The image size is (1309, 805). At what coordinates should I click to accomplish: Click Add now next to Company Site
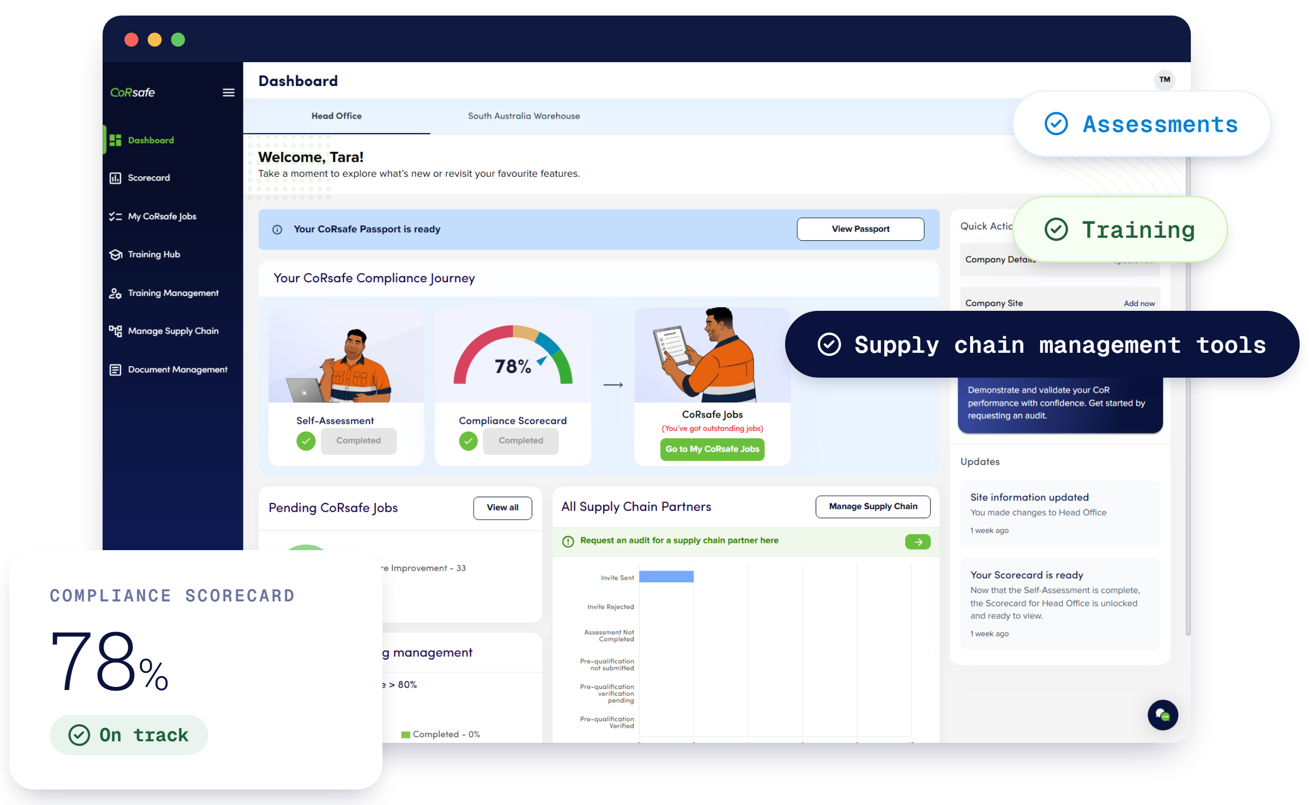tap(1139, 304)
